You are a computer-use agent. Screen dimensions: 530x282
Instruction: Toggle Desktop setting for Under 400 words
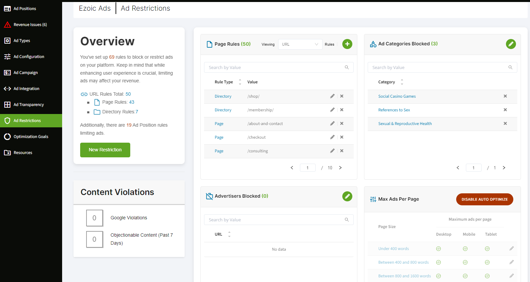438,249
